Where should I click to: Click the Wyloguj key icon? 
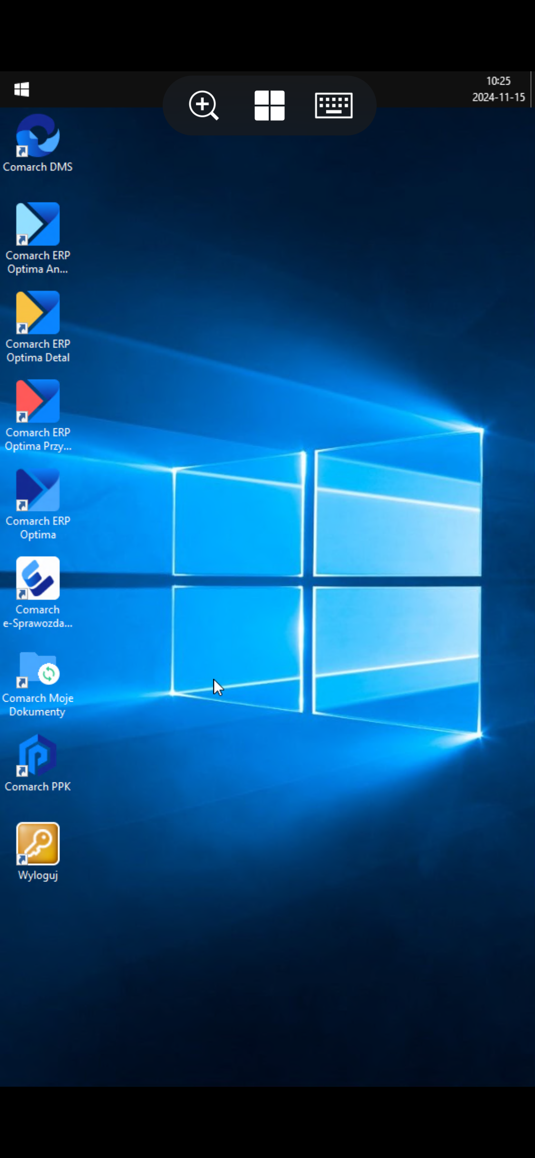tap(38, 844)
